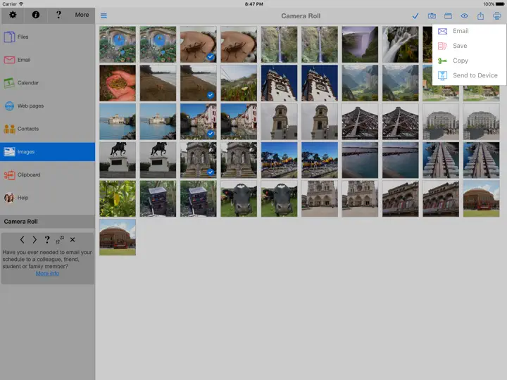This screenshot has width=507, height=380.
Task: Toggle the hamburger list menu
Action: point(104,15)
